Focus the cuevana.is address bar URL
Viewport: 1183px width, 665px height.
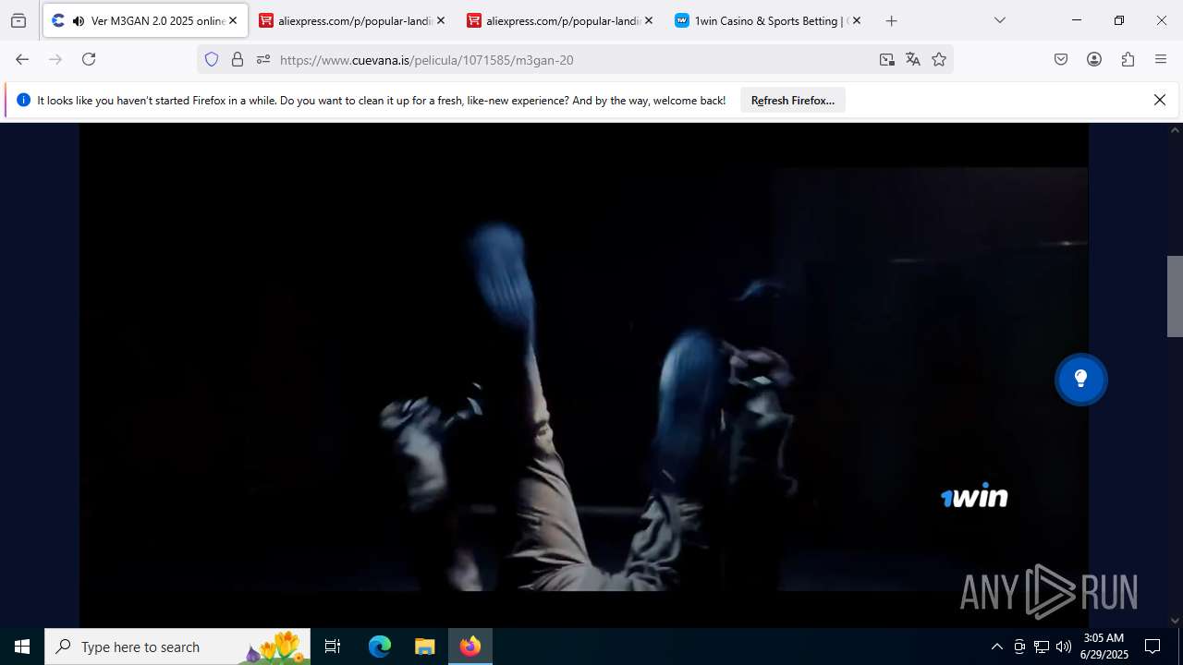[575, 59]
